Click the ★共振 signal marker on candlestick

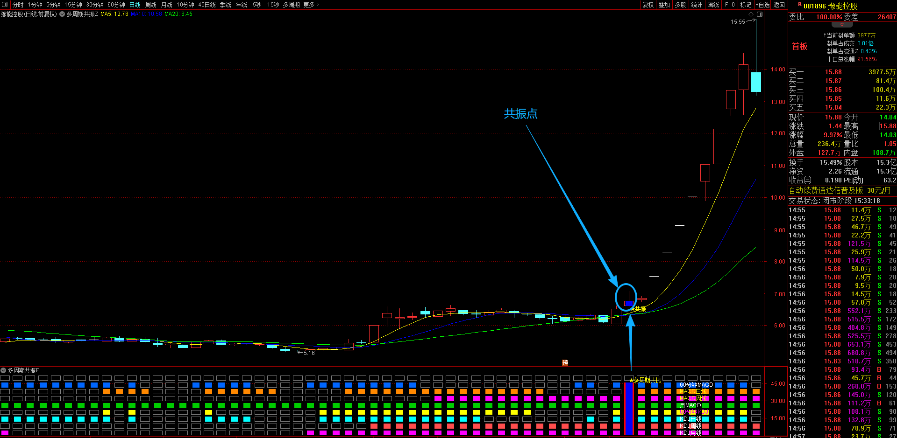click(x=638, y=309)
